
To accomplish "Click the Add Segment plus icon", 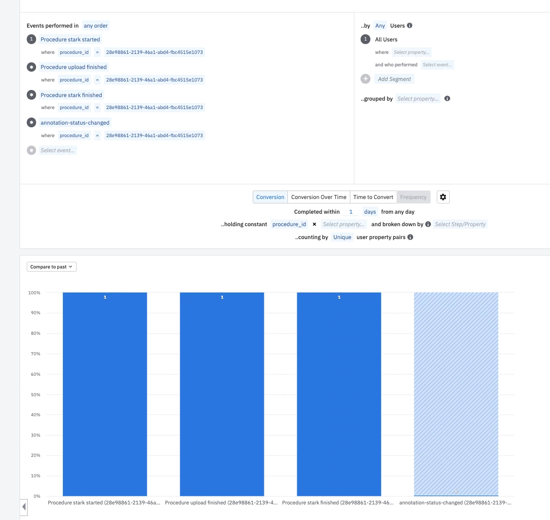I will pyautogui.click(x=365, y=79).
